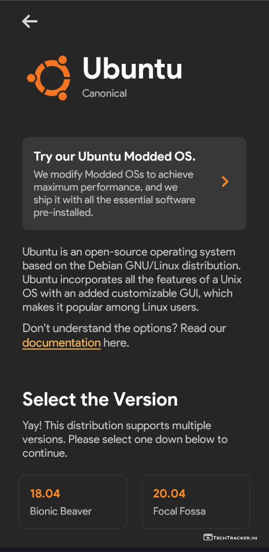
Task: Go back using the arrow icon
Action: (x=30, y=21)
